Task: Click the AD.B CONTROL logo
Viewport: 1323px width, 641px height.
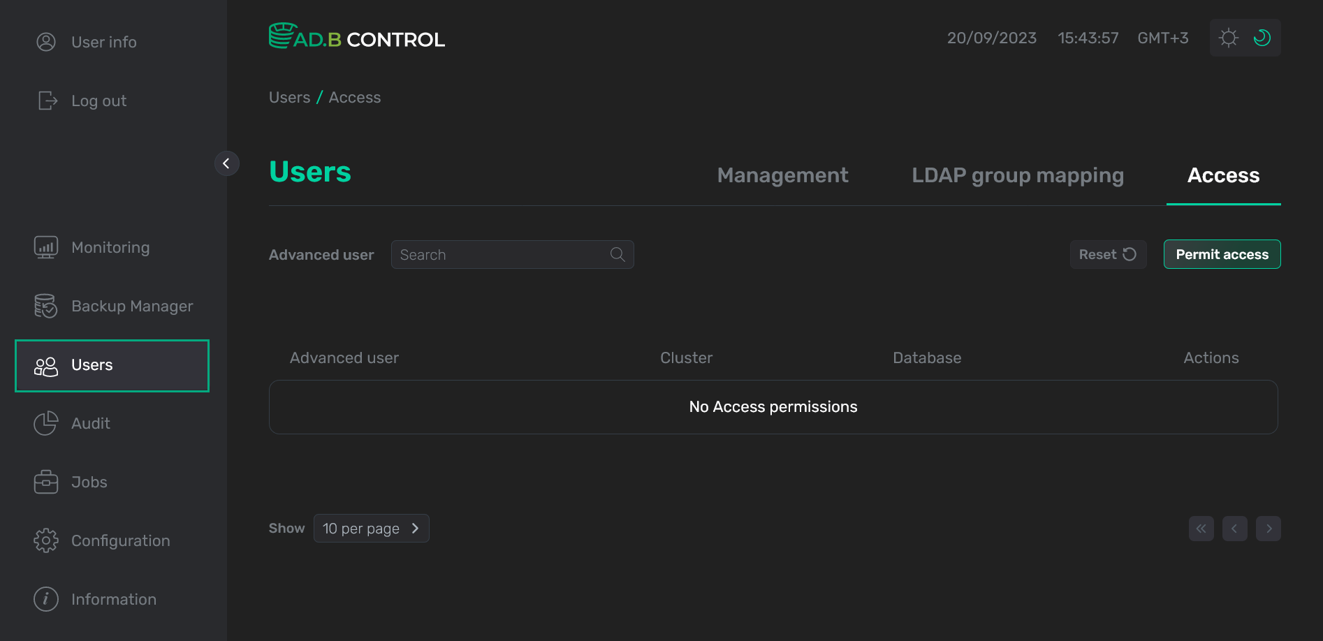Action: (x=357, y=38)
